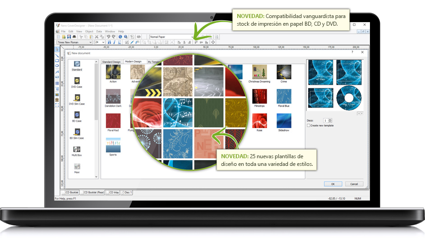Click the Save floppy disk icon
Viewport: 425px width, 238px height.
tap(69, 37)
